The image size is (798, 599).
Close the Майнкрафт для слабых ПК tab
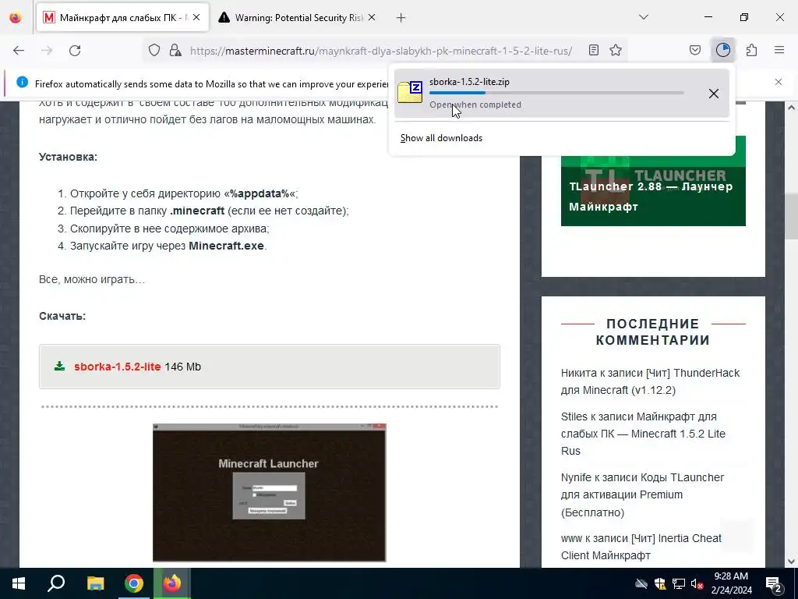pos(196,17)
